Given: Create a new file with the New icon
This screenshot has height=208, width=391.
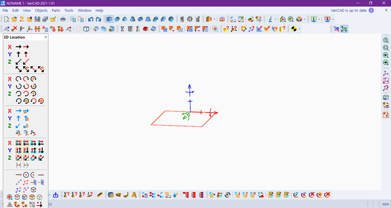Looking at the screenshot, I should click(6, 19).
